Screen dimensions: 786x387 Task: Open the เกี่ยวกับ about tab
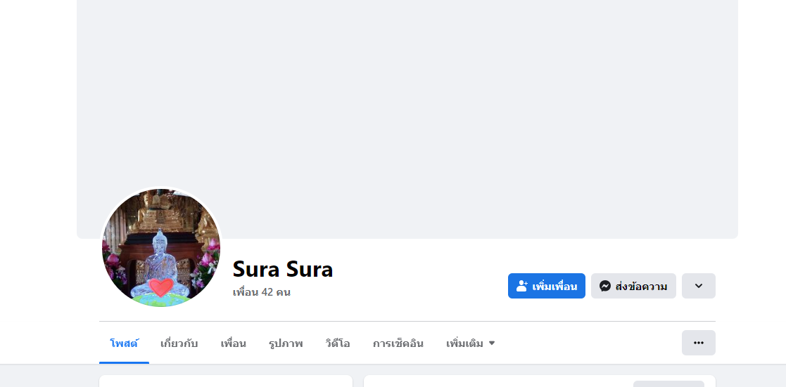(x=179, y=343)
